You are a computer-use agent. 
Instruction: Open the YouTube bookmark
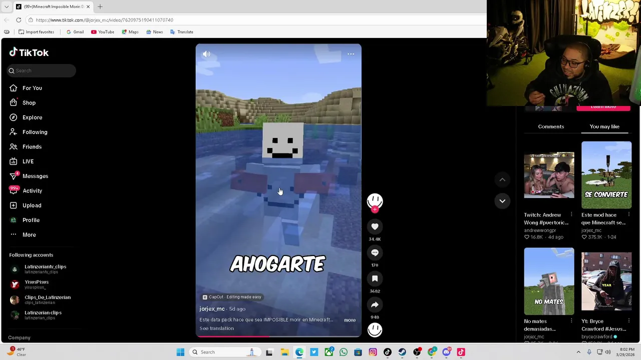(x=103, y=32)
